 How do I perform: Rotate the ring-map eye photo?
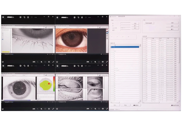(x=24, y=66)
